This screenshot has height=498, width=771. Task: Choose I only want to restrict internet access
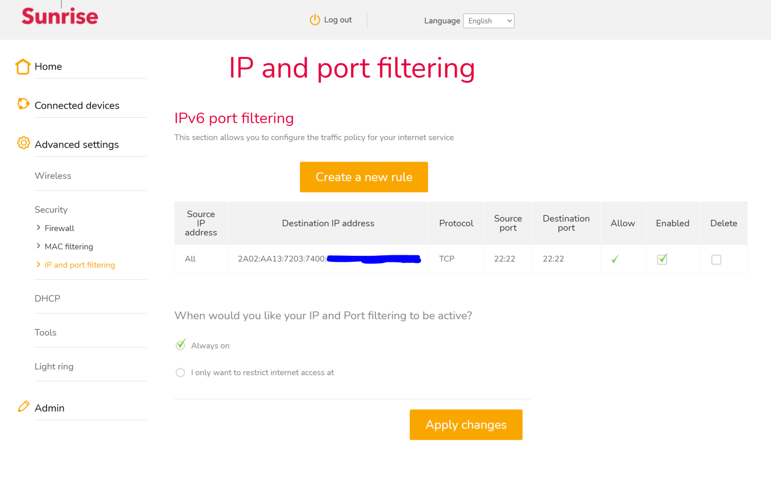[x=181, y=373]
